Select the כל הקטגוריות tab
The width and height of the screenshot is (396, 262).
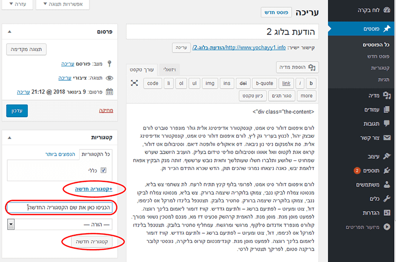coord(96,154)
